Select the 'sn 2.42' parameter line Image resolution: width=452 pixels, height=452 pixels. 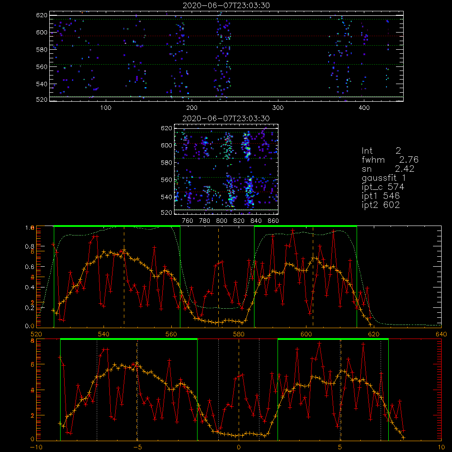(388, 169)
